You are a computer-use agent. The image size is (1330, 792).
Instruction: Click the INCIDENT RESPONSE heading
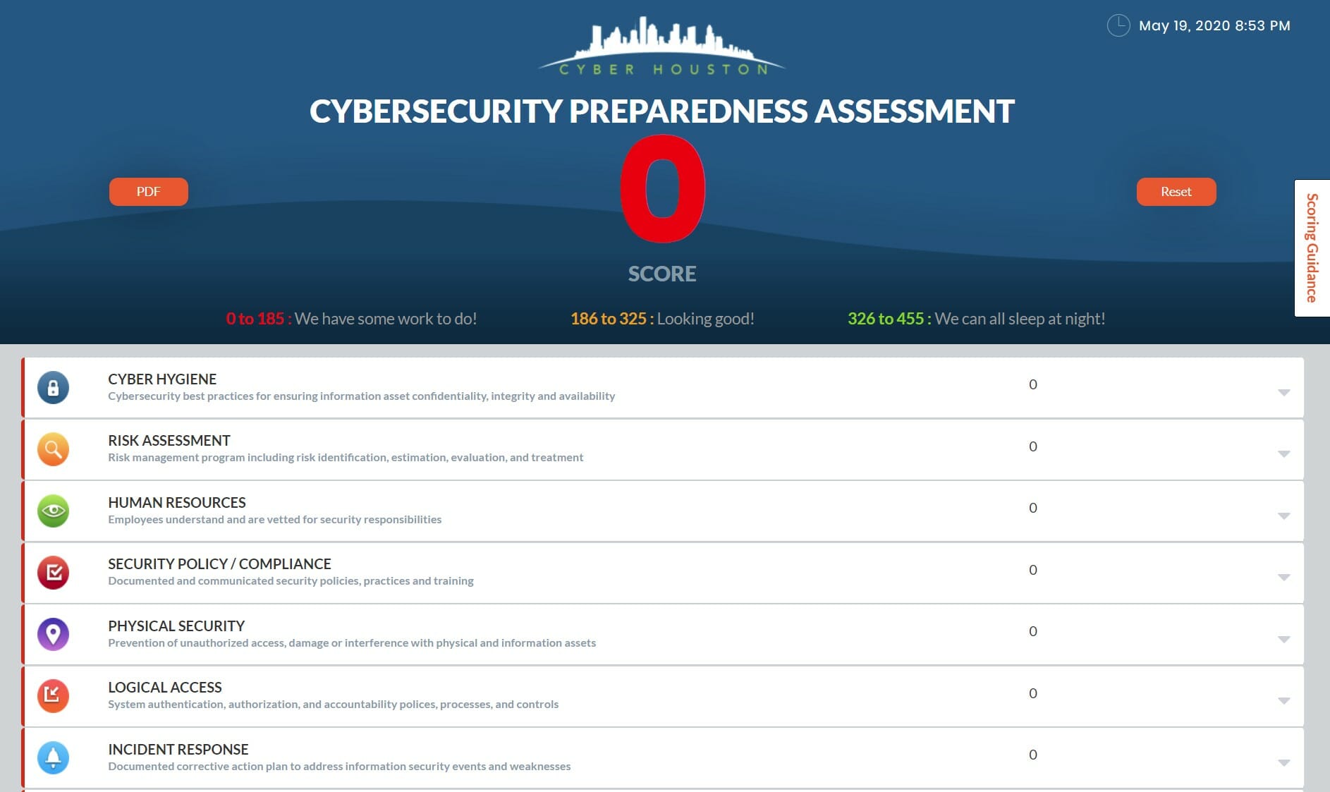(x=178, y=750)
